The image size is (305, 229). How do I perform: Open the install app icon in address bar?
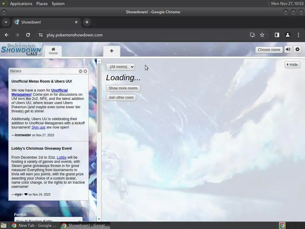click(252, 35)
